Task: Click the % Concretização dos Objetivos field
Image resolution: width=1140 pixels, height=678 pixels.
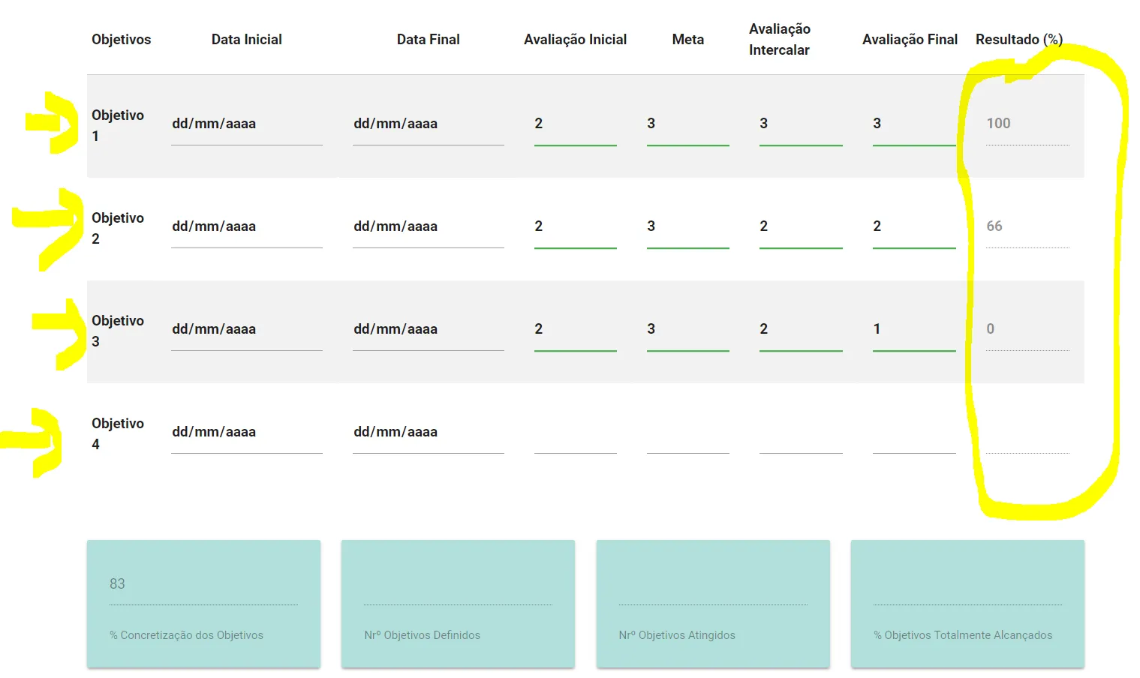Action: [x=203, y=585]
